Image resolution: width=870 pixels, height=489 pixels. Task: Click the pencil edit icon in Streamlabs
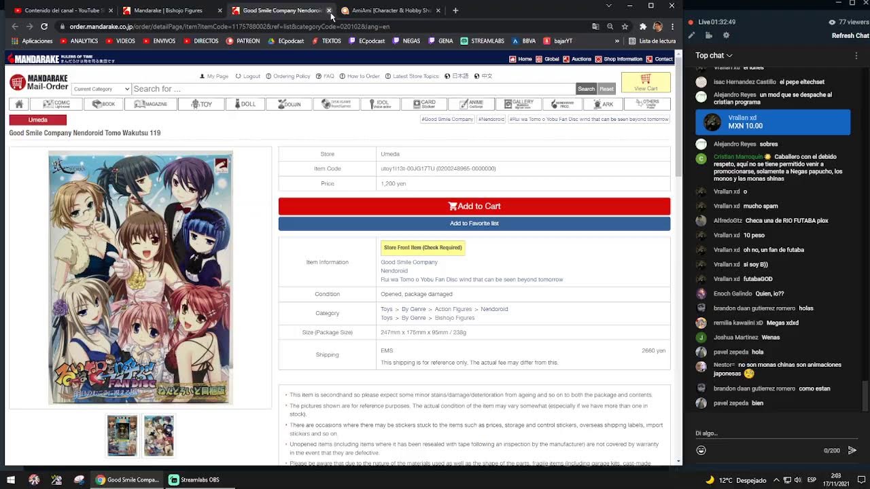pos(692,35)
